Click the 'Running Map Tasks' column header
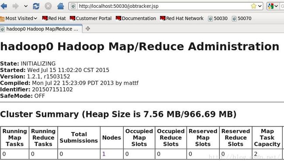The height and width of the screenshot is (164, 284). click(x=15, y=137)
